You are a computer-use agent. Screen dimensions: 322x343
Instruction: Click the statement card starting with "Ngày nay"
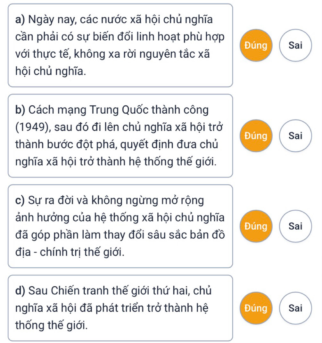click(120, 45)
